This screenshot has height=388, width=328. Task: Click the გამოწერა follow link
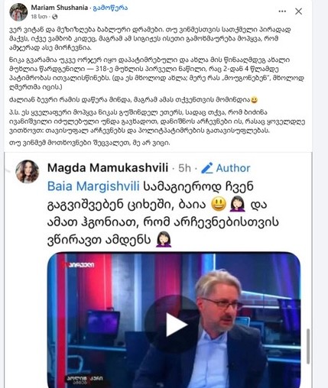110,8
